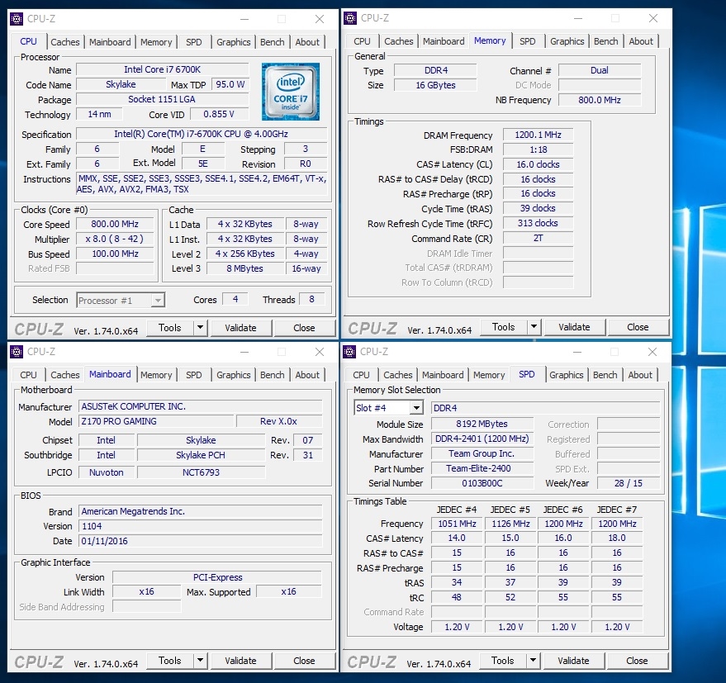Click Close in the Memory window

tap(638, 326)
